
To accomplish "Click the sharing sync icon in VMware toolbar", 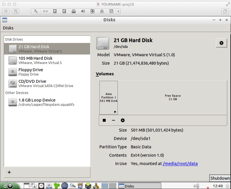I will (x=111, y=11).
